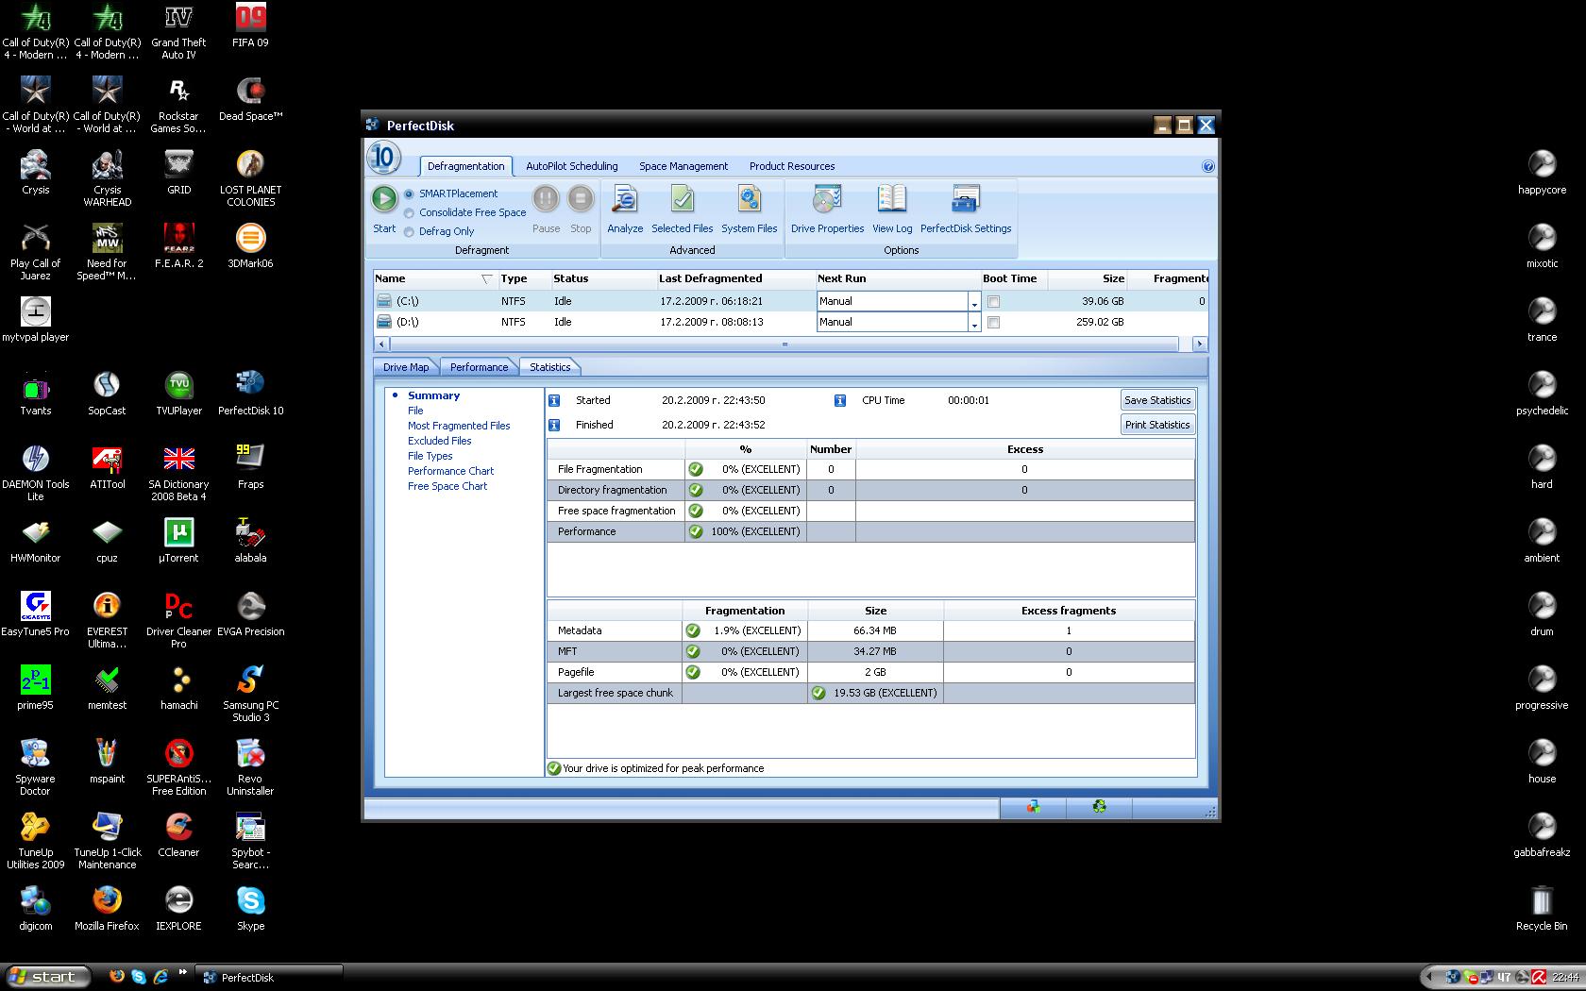Viewport: 1586px width, 991px height.
Task: Click the Analyze drive icon
Action: 624,199
